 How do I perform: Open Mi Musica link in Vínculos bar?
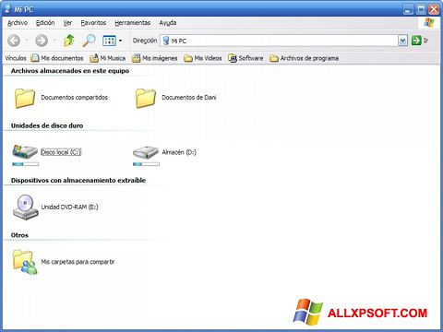108,58
